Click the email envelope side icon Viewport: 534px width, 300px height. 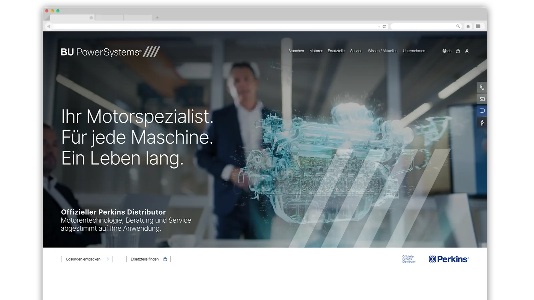click(482, 99)
